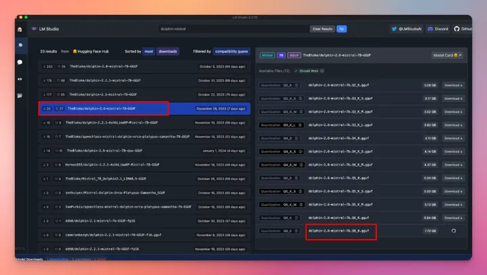The image size is (487, 275).
Task: Select TheBloke speechless-mistral-dolphin-orca-platypus-samantha result
Action: click(x=144, y=137)
